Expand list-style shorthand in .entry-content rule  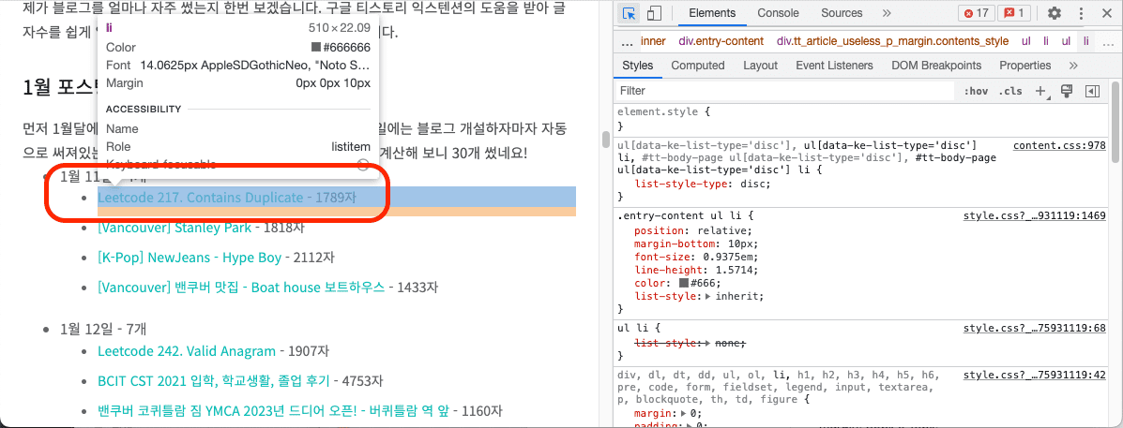(x=708, y=296)
